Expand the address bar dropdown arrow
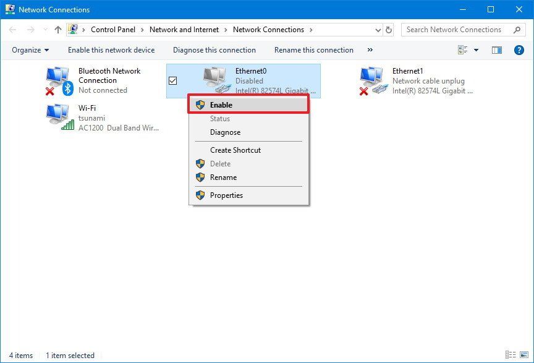The width and height of the screenshot is (534, 363). coord(377,29)
